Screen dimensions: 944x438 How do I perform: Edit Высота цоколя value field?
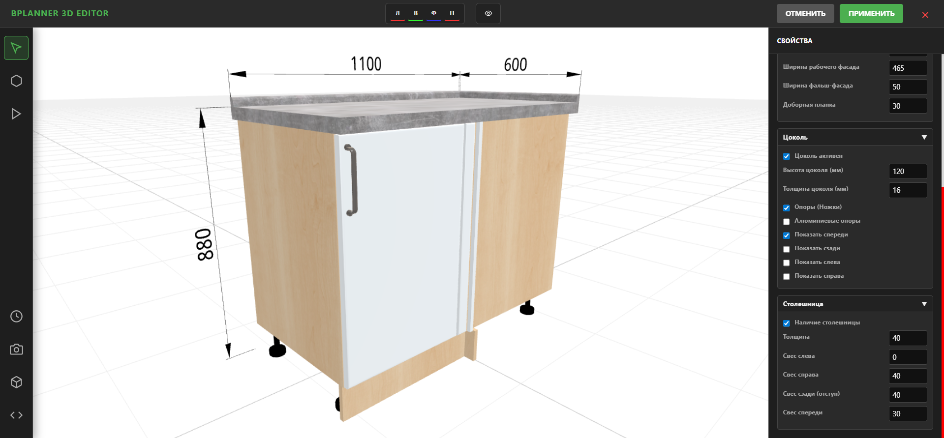(x=908, y=171)
